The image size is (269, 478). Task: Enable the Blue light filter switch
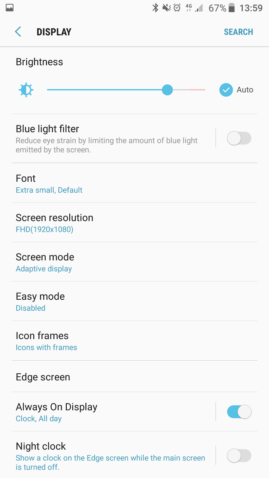pyautogui.click(x=239, y=138)
